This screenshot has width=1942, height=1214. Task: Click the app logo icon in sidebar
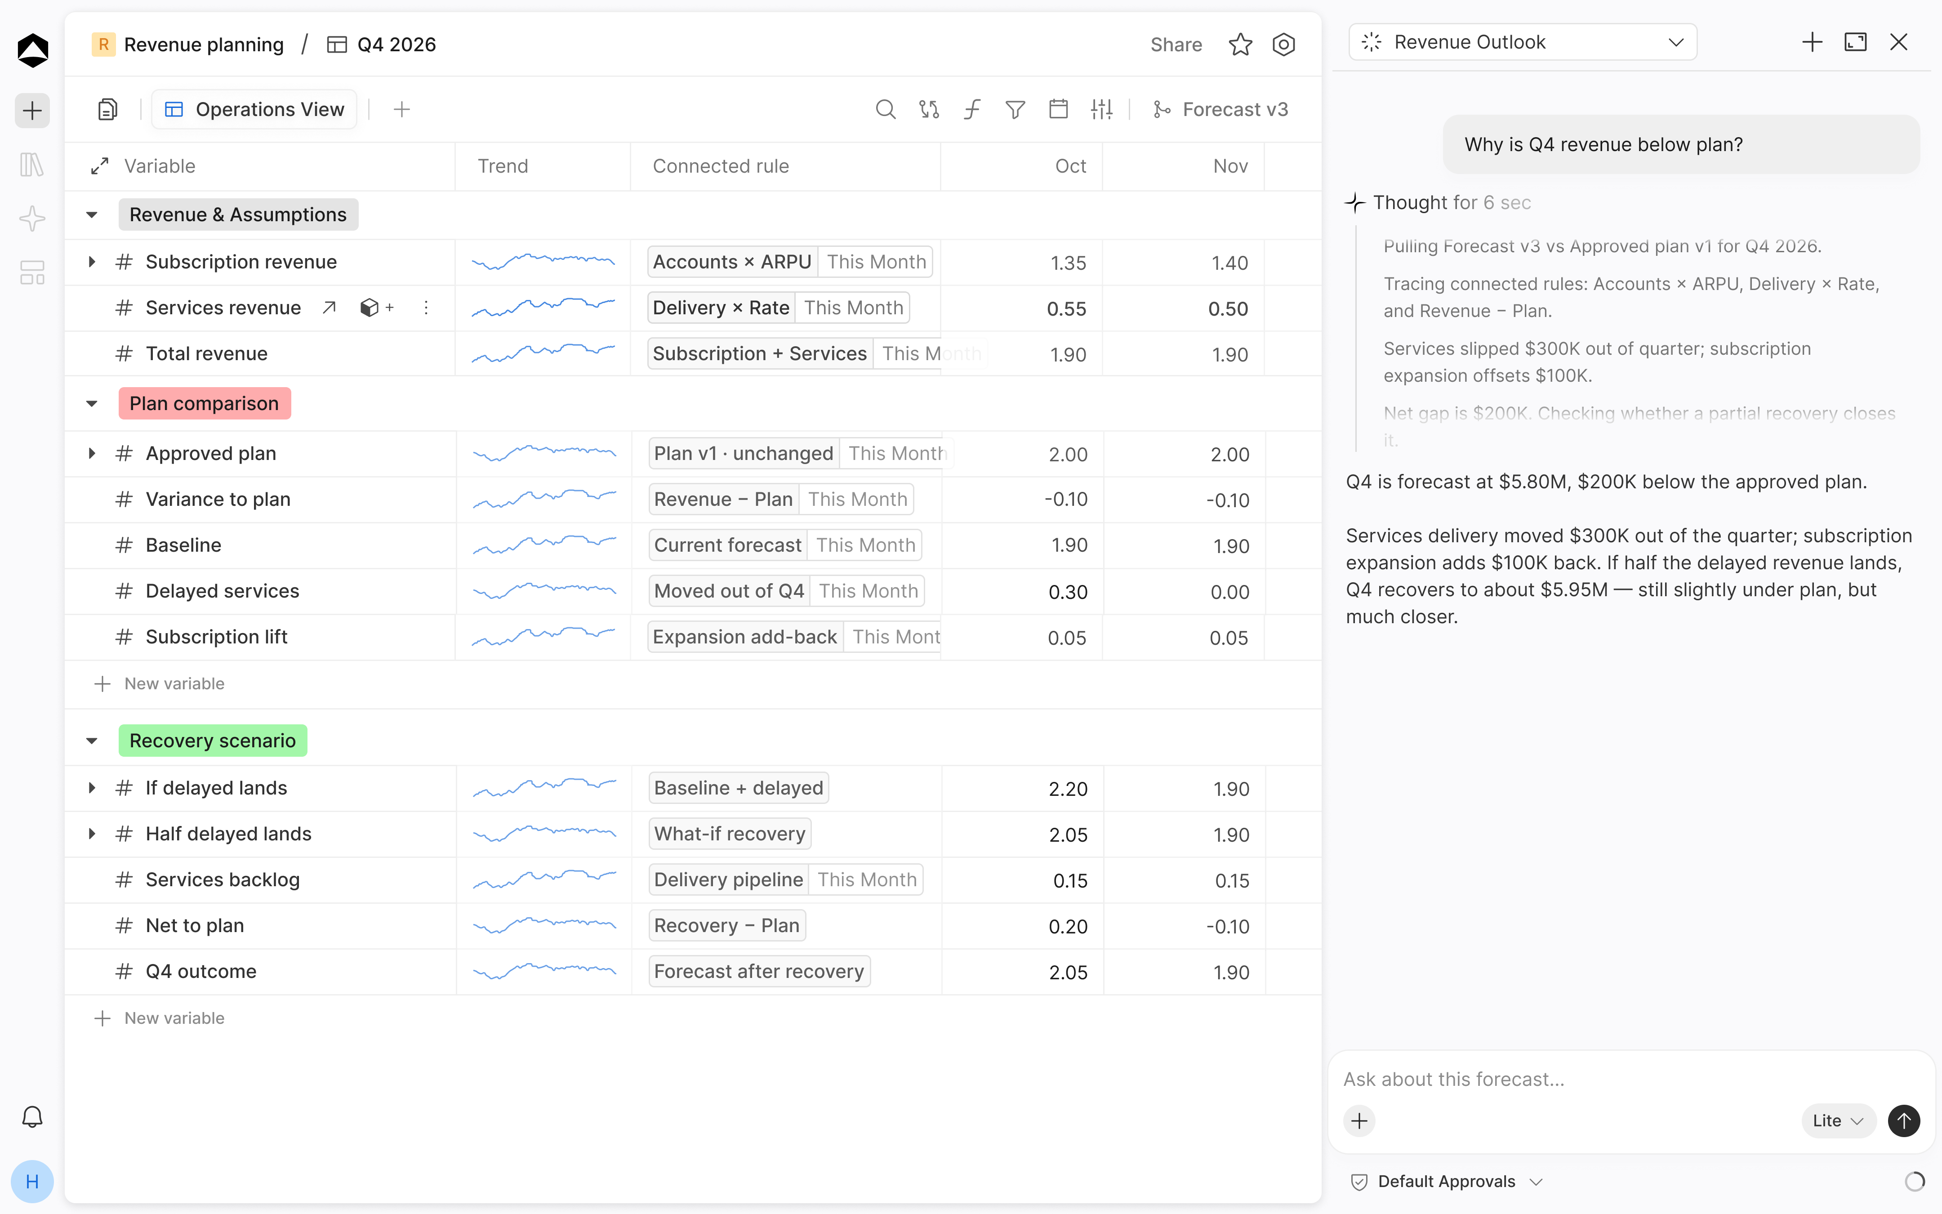[32, 50]
